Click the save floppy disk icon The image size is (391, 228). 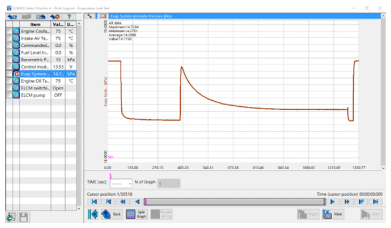coord(24,217)
